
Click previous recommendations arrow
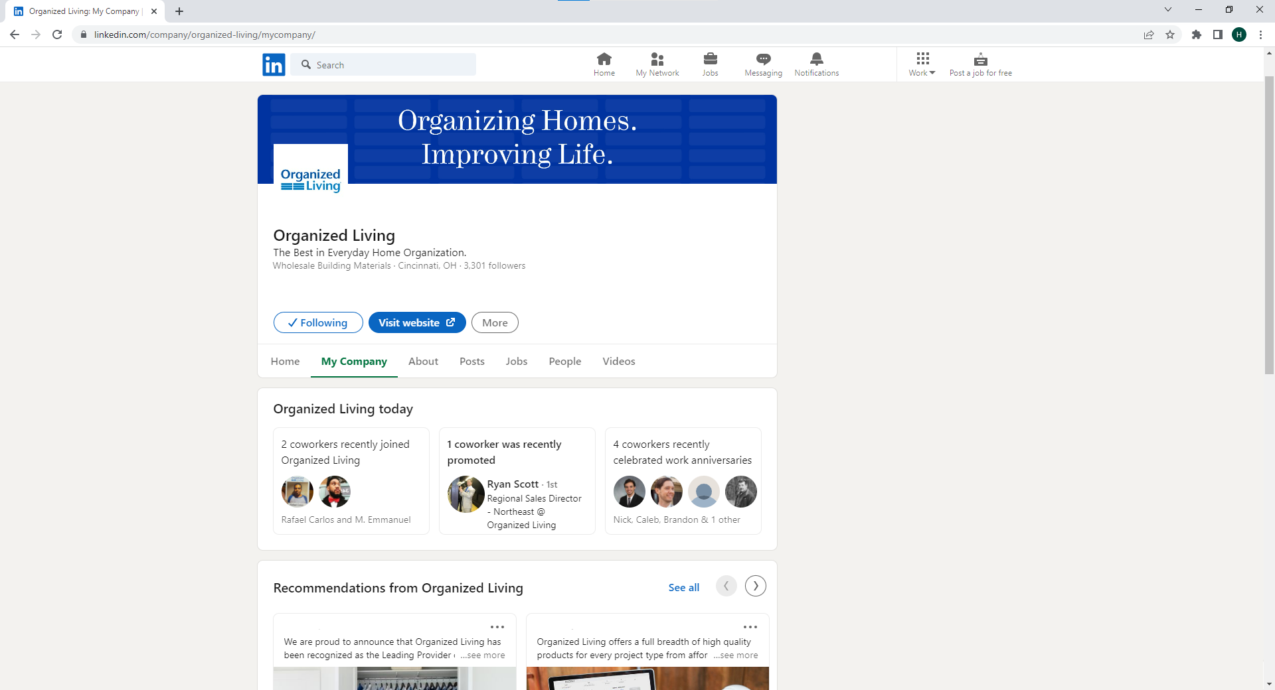coord(726,586)
